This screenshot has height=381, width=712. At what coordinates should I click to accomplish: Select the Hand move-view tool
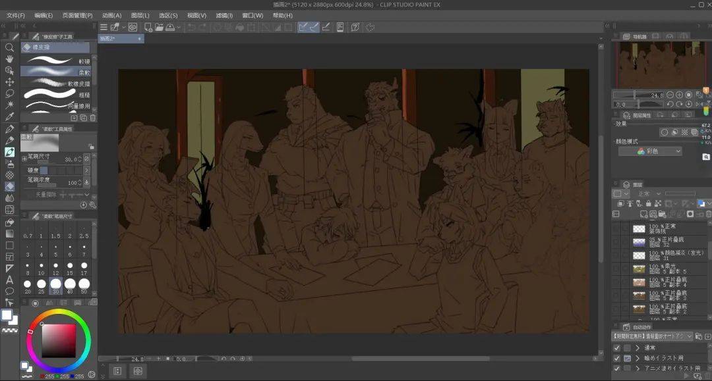(x=9, y=59)
